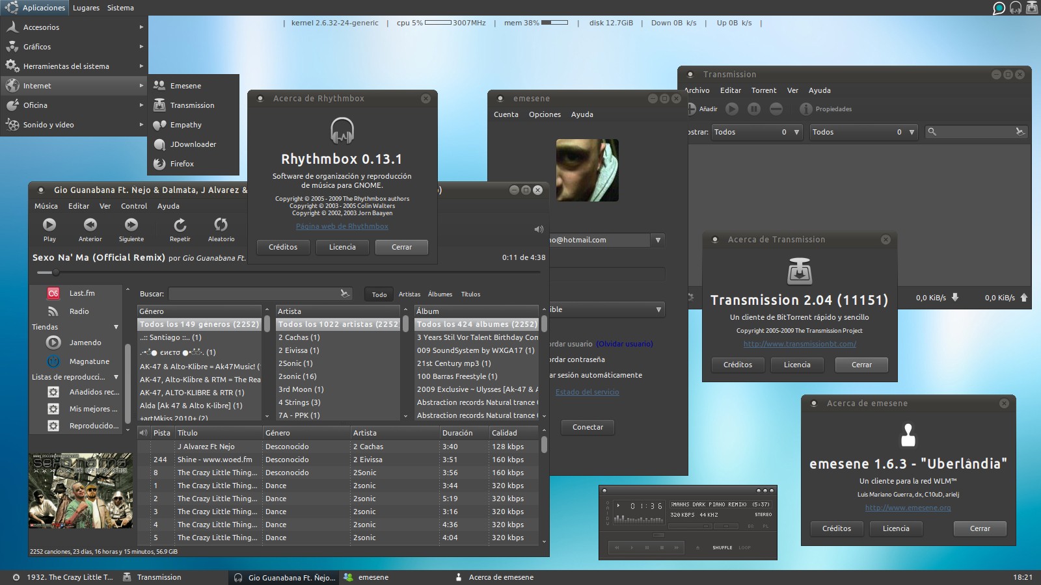
Task: Select Añadidos rec... playlist
Action: pos(94,392)
